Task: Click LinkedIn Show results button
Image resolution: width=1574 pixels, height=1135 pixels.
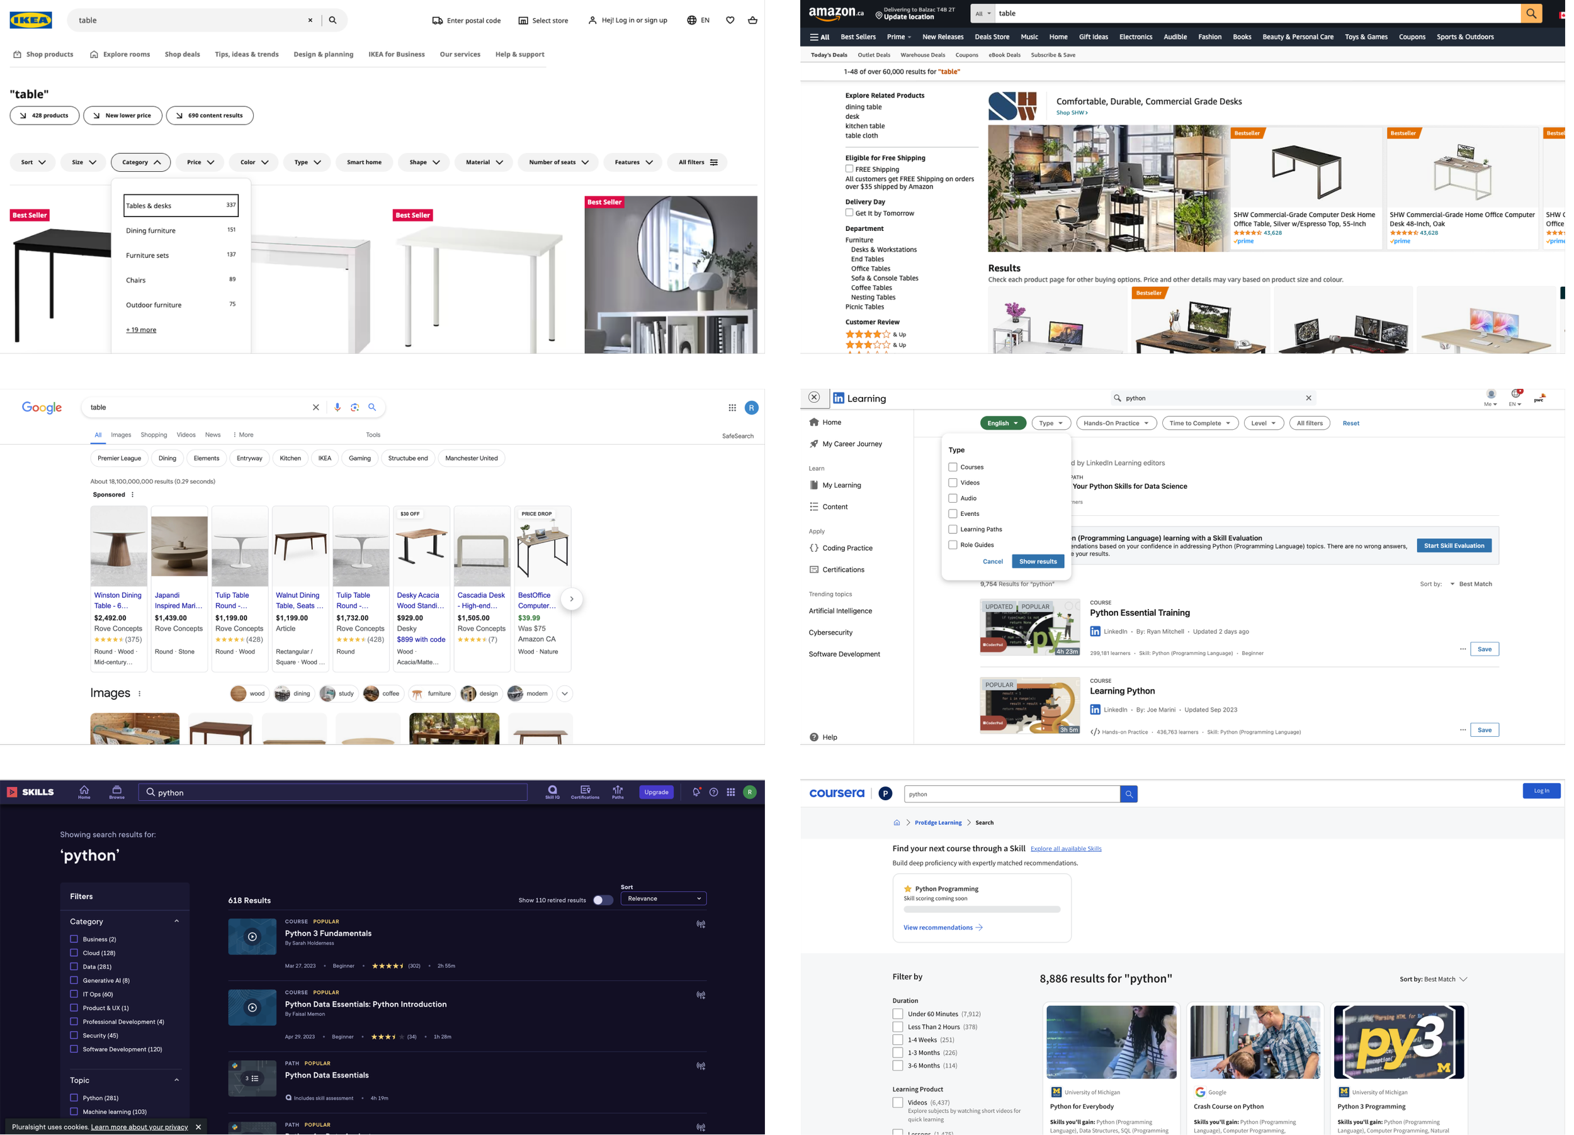Action: [1038, 562]
